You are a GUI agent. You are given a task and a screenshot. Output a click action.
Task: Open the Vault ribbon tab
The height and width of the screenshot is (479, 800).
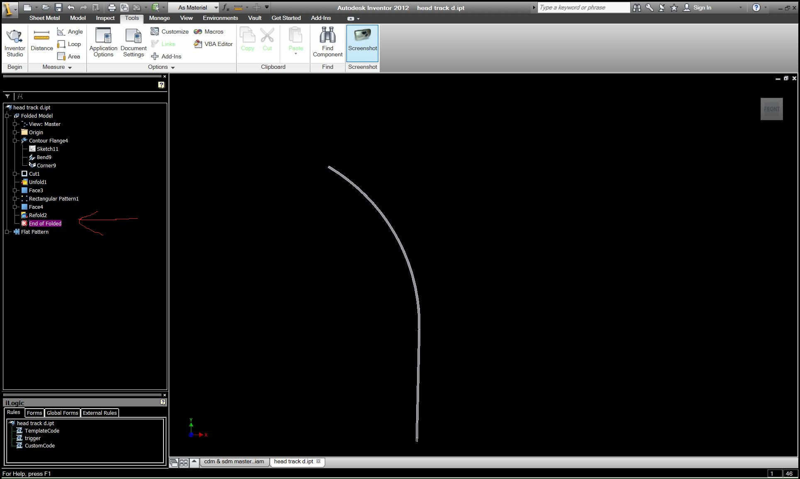coord(255,18)
